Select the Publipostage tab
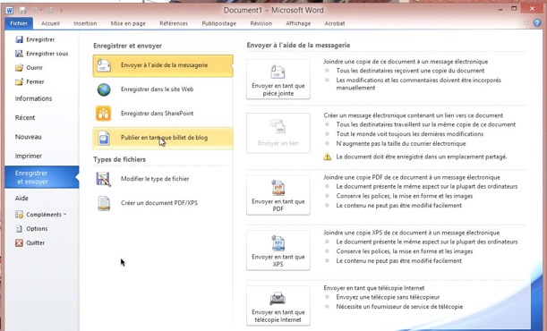Image resolution: width=547 pixels, height=331 pixels. [218, 23]
